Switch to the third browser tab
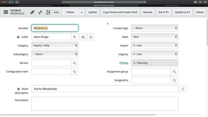 click(172, 6)
